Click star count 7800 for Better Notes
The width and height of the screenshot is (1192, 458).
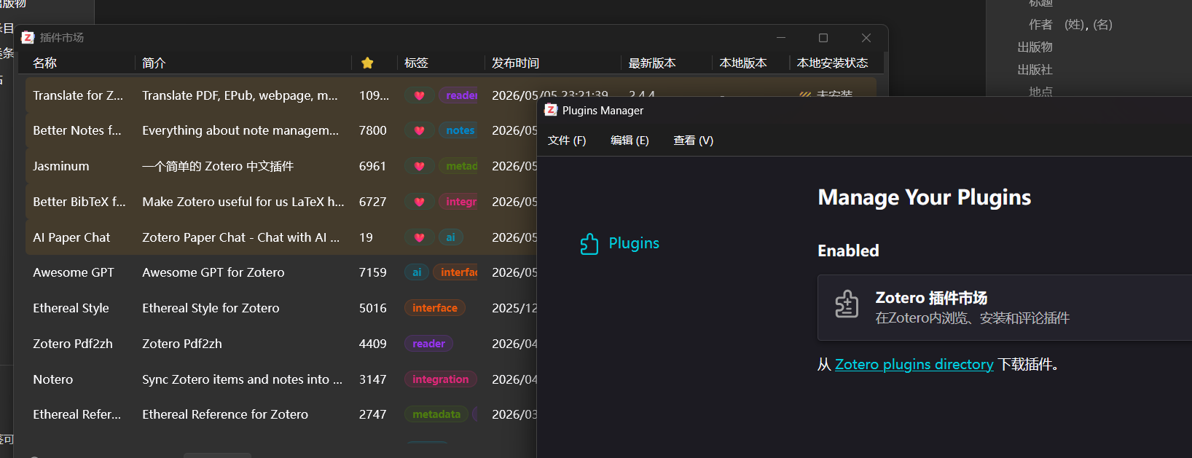373,131
